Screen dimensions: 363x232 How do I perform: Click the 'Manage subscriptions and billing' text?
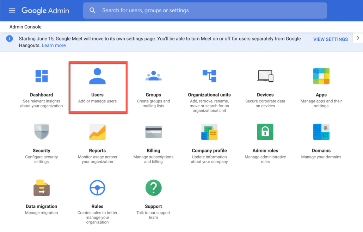click(x=153, y=159)
